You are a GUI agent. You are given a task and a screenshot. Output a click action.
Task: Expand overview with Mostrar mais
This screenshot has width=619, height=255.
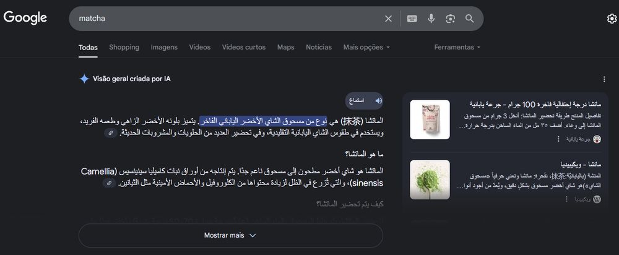pos(230,235)
